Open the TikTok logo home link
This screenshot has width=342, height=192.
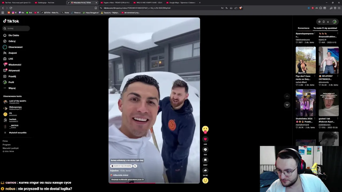click(11, 21)
